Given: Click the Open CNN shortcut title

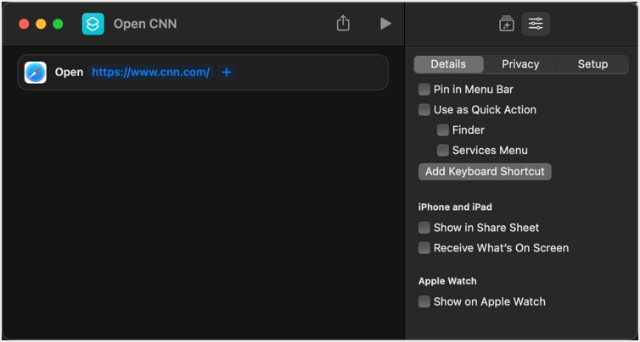Looking at the screenshot, I should 145,24.
